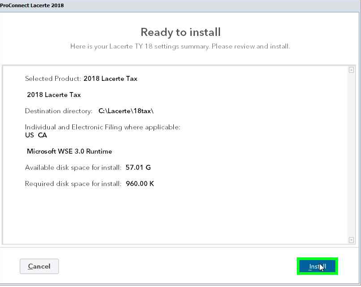Click the ProConnect Lacerte 2018 title bar
Screen dimensions: 361x287
pyautogui.click(x=180, y=5)
